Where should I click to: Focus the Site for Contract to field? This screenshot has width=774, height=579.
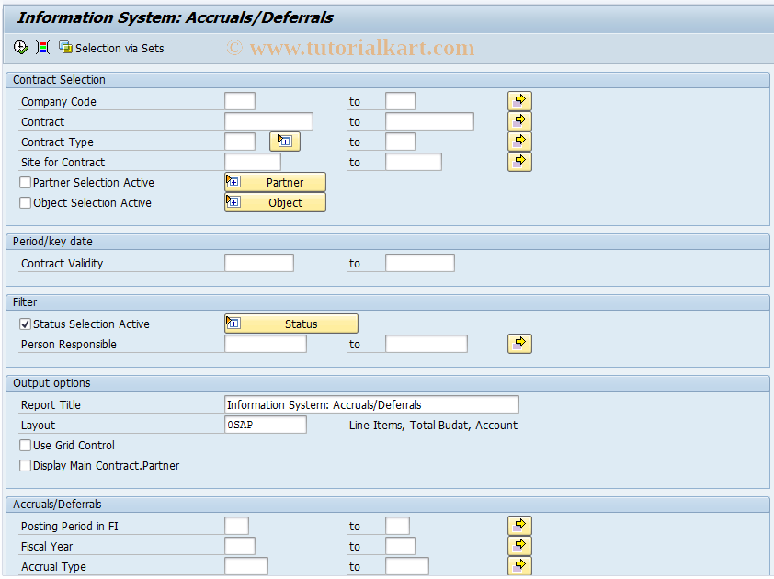pos(414,162)
